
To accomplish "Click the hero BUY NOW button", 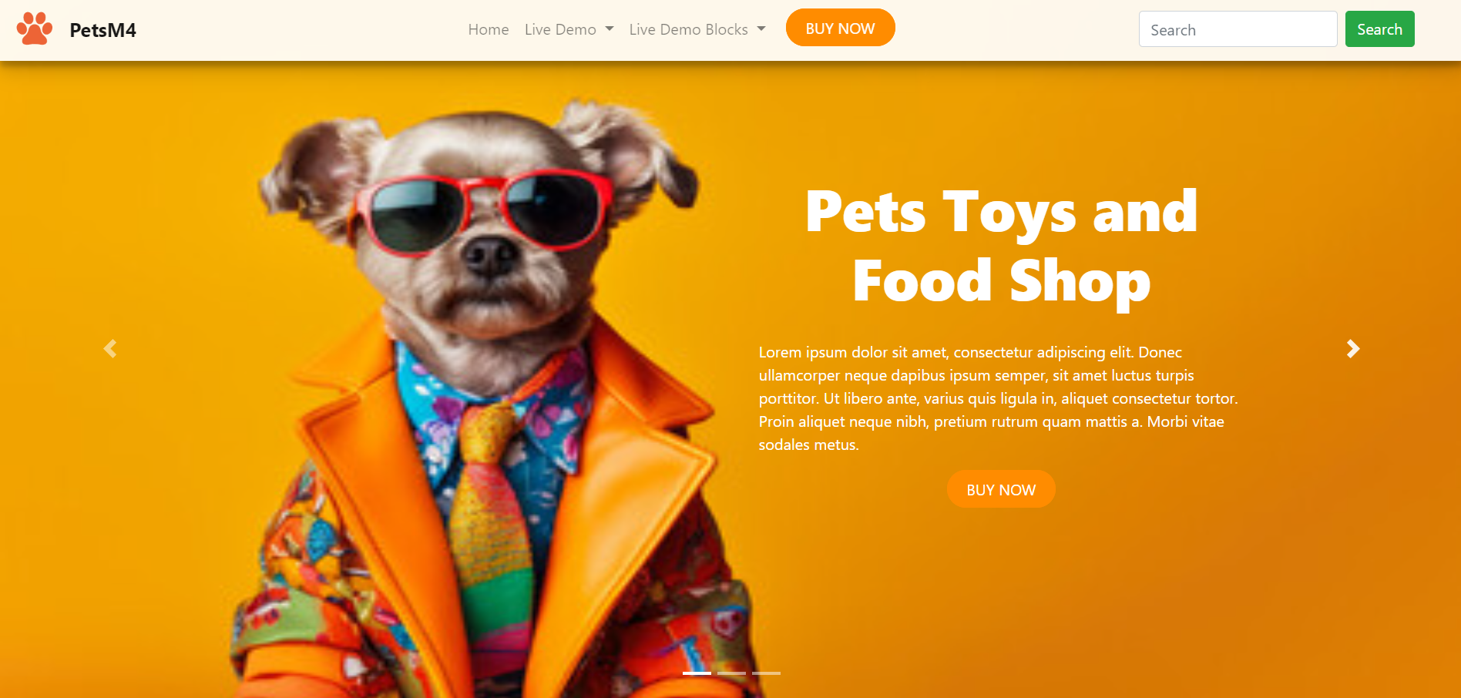I will click(1001, 489).
